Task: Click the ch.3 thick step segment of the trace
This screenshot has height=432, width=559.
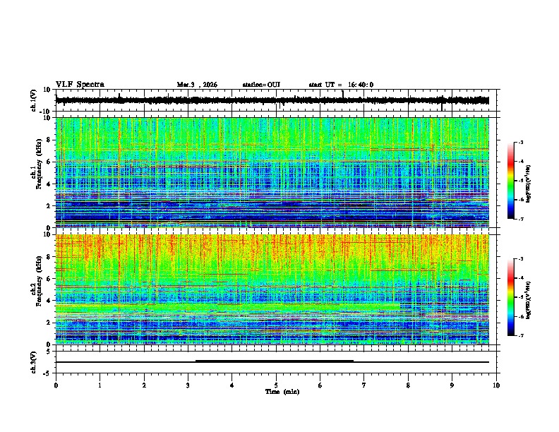Action: point(275,361)
